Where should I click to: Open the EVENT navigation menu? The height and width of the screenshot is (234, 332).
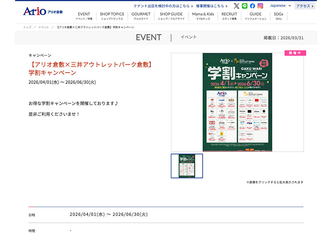[84, 16]
